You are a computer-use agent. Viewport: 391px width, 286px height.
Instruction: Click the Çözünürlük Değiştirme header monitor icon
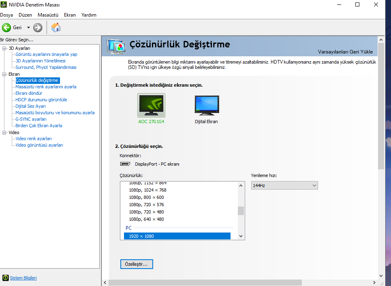coord(116,47)
